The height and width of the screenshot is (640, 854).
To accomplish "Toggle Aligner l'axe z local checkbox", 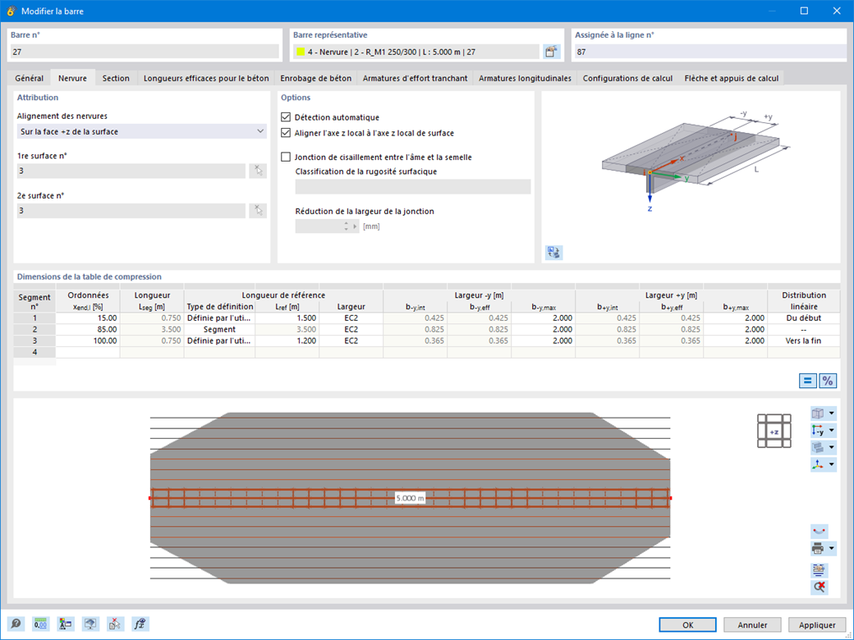I will 286,133.
